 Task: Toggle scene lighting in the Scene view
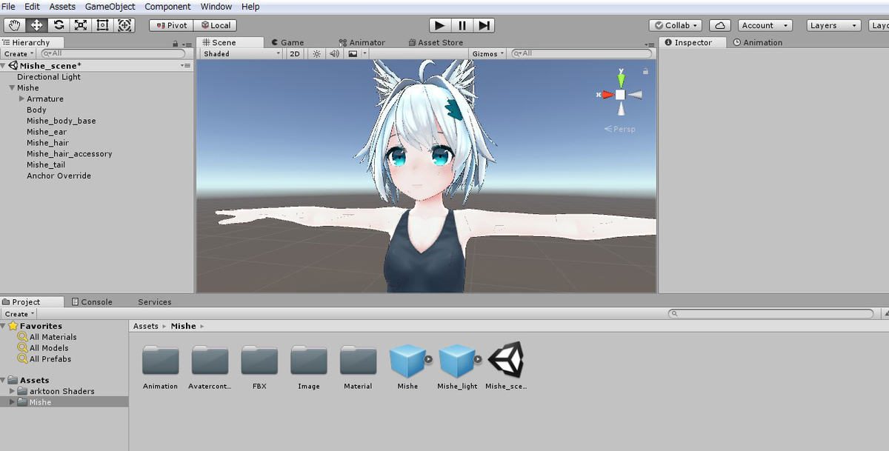tap(316, 53)
